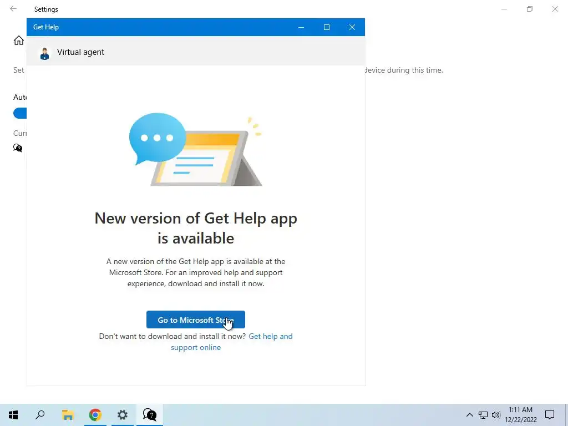Toggle the blue switch in Settings window
The image size is (568, 426).
[x=20, y=113]
